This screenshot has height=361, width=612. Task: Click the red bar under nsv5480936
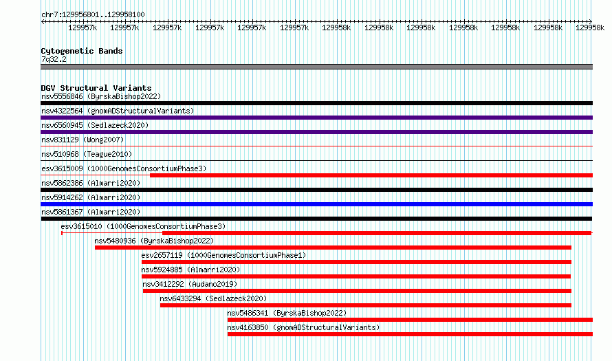point(333,248)
